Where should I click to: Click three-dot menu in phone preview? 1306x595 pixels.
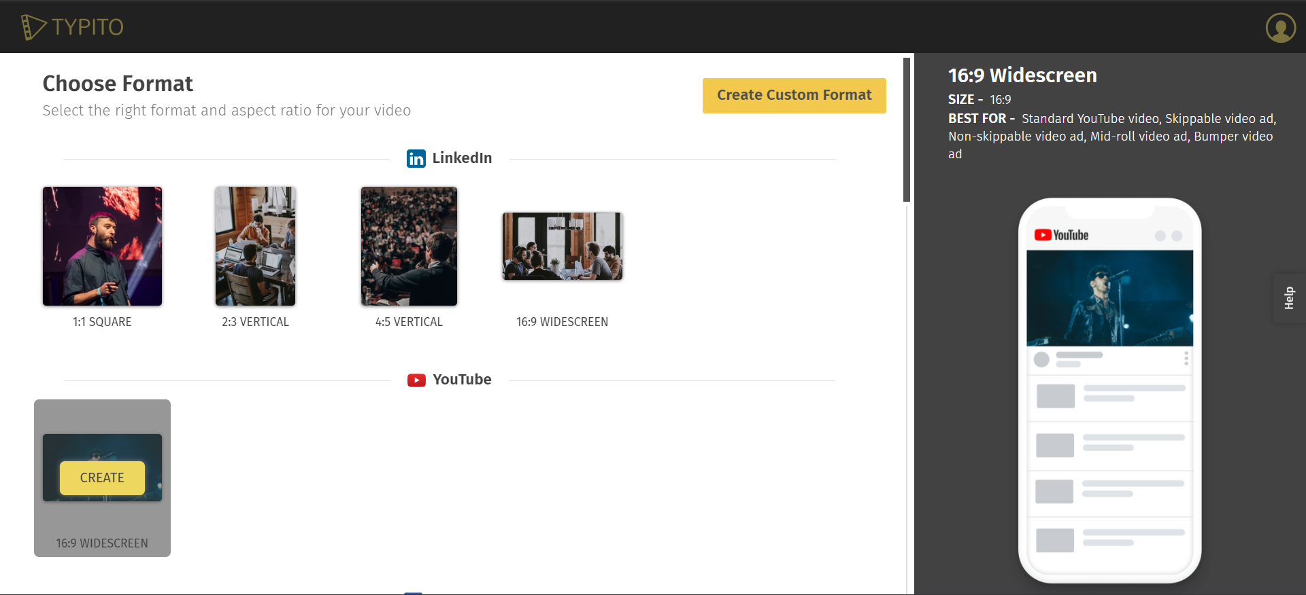(x=1186, y=359)
